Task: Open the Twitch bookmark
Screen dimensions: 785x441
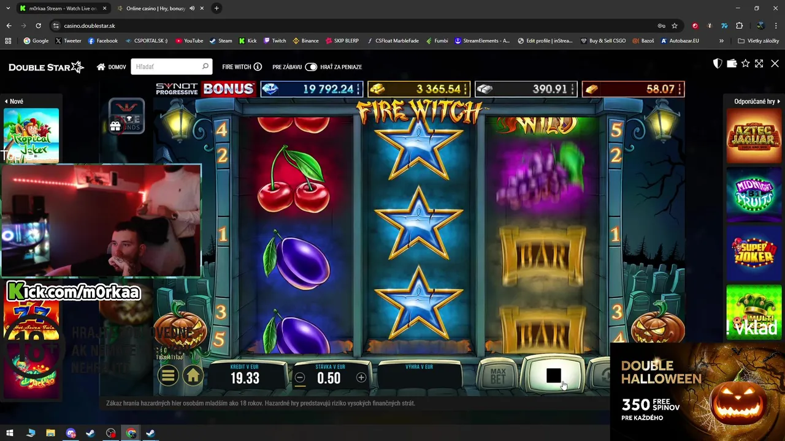Action: 275,41
